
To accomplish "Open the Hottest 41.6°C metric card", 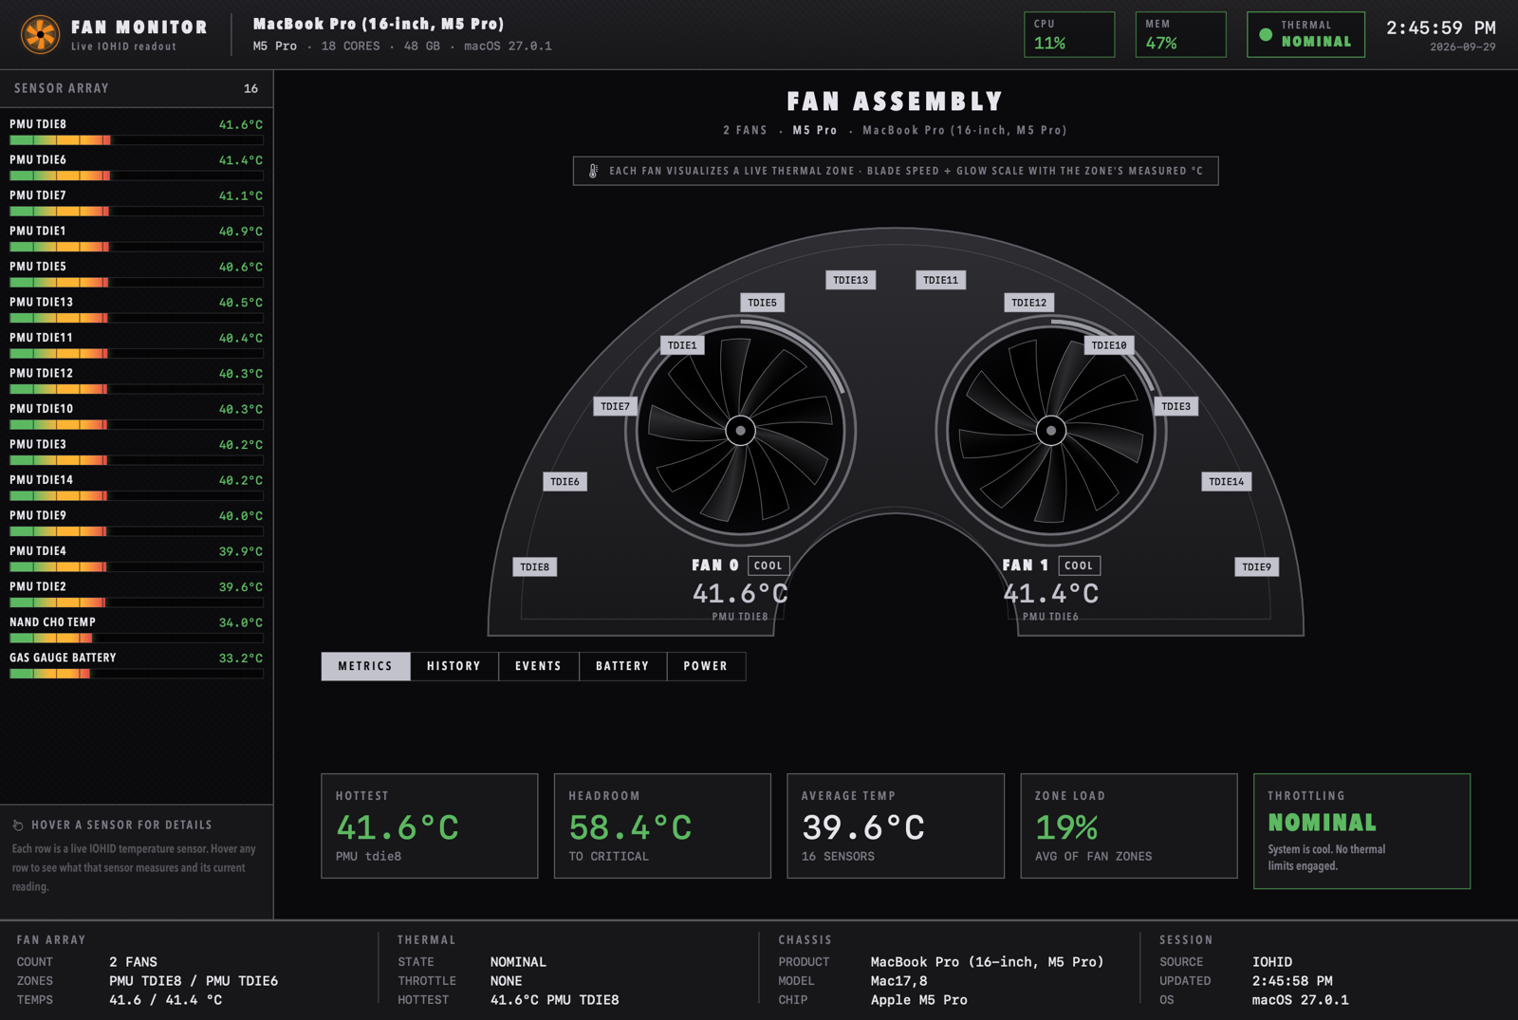I will 430,825.
